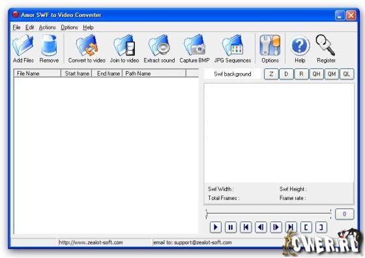Play the SWF preview
Screen dimensions: 365x258
(x=216, y=227)
